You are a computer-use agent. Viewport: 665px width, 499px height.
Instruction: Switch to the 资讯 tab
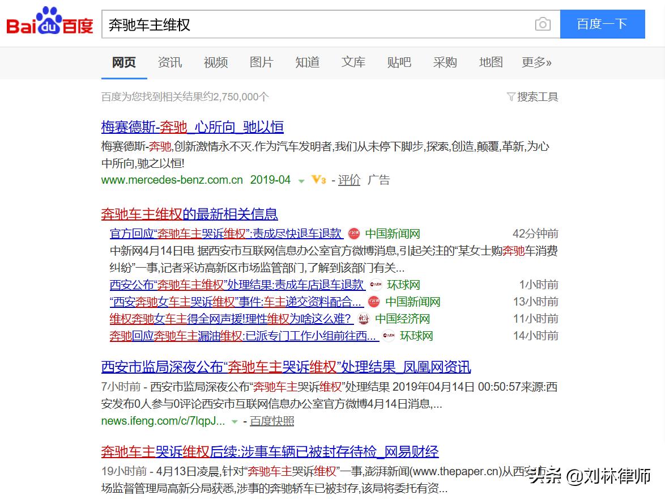(169, 62)
